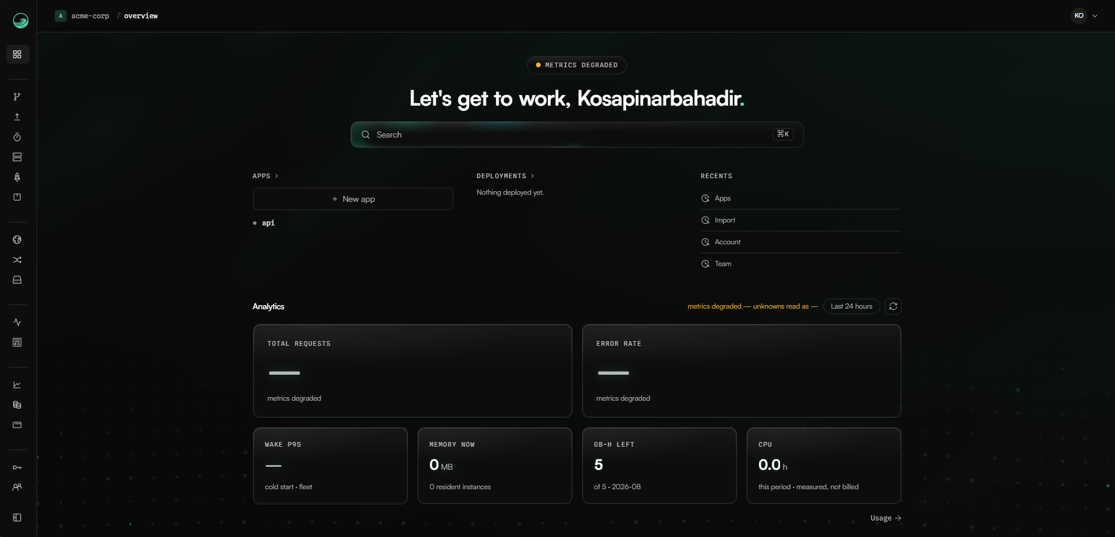
Task: Click the key icon in sidebar
Action: 17,467
